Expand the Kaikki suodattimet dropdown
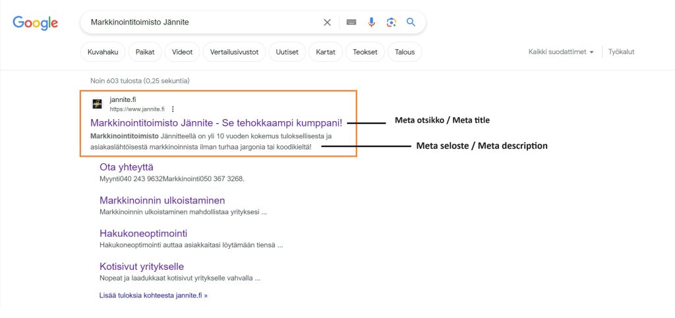The image size is (675, 318). pyautogui.click(x=561, y=52)
